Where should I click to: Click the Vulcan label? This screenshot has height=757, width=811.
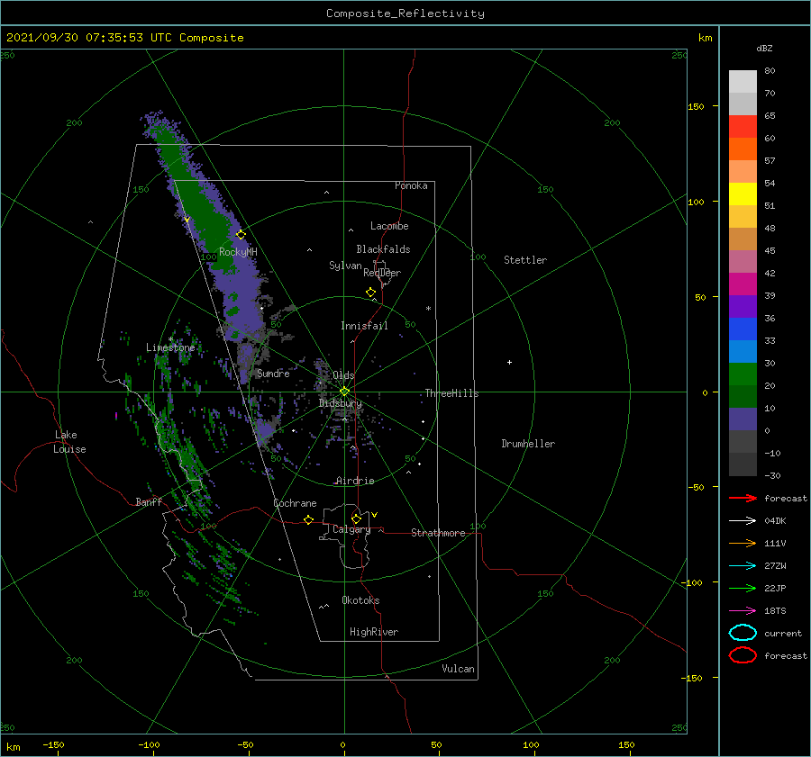(x=458, y=669)
